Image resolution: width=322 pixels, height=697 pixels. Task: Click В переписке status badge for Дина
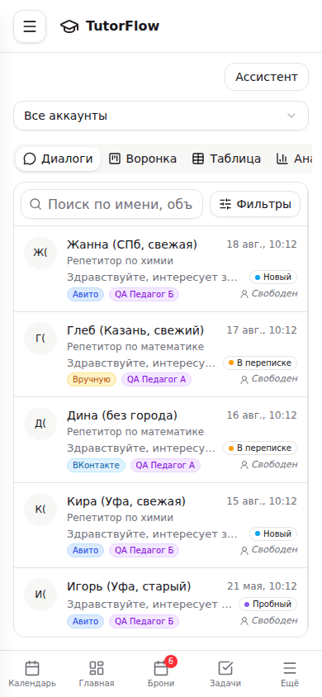pos(260,448)
